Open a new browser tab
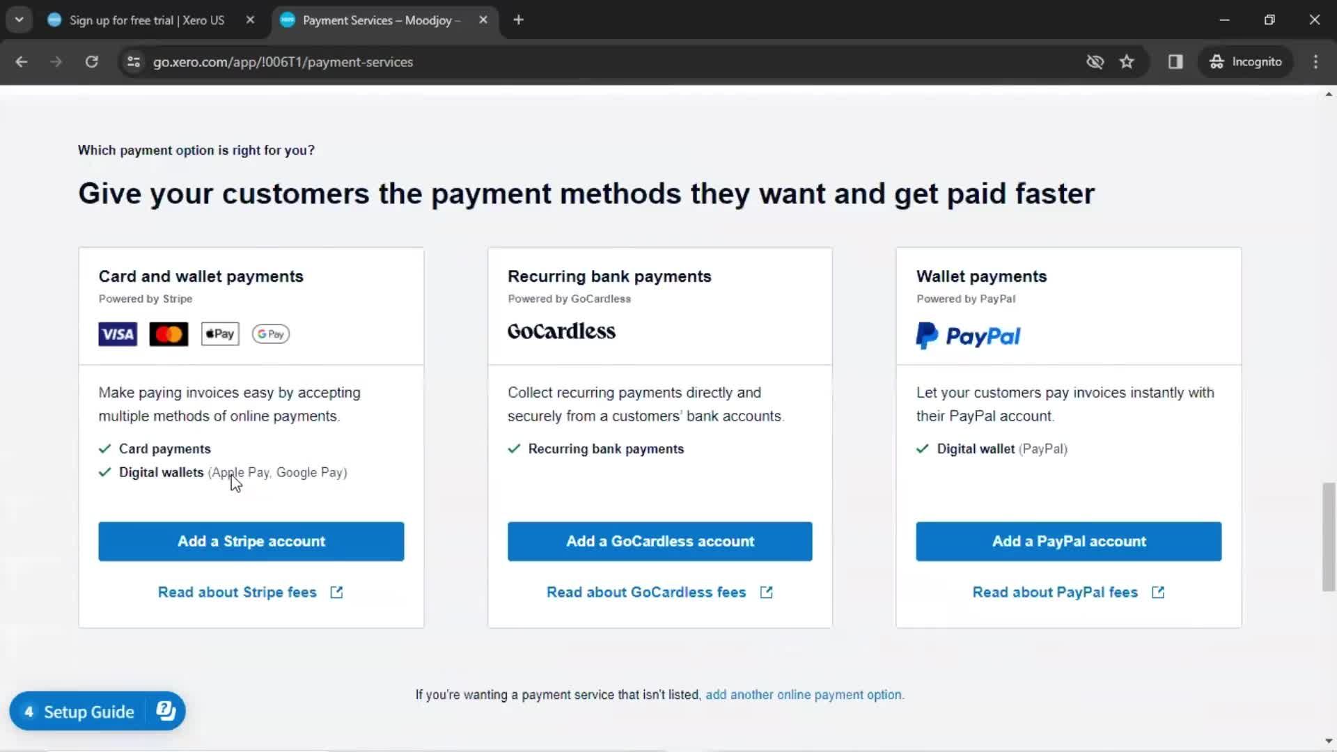Image resolution: width=1337 pixels, height=752 pixels. pos(518,20)
